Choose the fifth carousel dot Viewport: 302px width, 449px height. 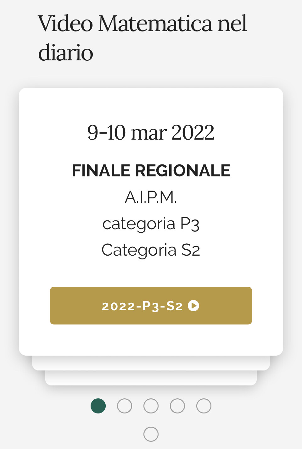(x=204, y=406)
